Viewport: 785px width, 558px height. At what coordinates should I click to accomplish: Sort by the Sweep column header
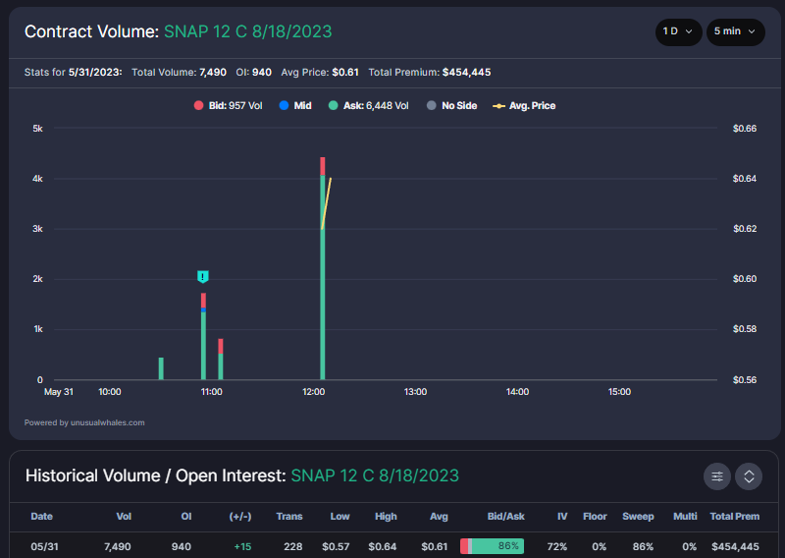(638, 517)
